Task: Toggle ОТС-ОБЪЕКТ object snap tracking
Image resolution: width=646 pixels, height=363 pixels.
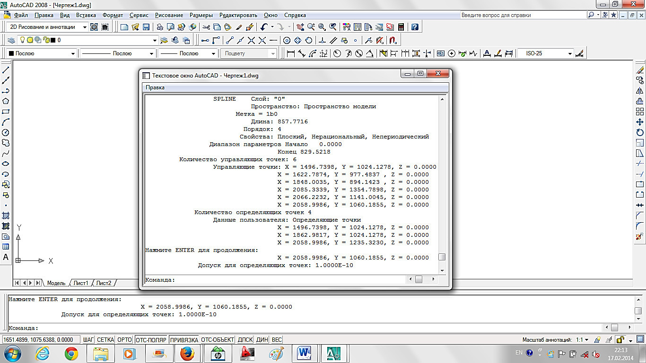Action: pos(218,339)
